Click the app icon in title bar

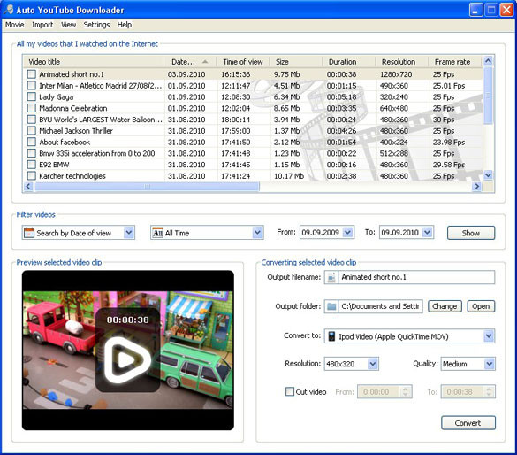(x=9, y=10)
